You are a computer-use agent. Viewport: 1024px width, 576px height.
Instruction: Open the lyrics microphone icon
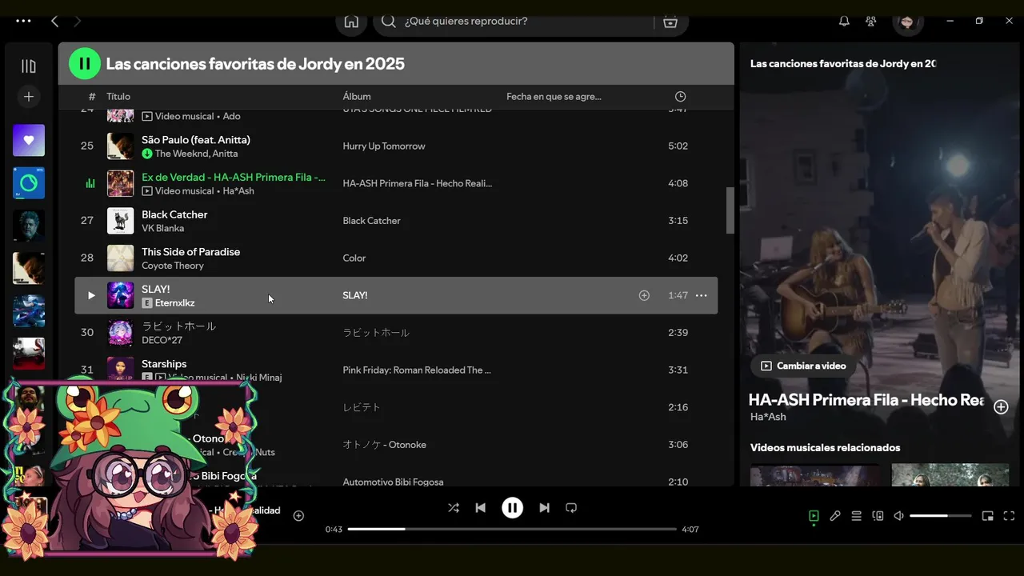click(x=835, y=516)
